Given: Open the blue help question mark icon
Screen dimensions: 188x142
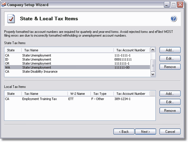Looking at the screenshot, I should [173, 19].
